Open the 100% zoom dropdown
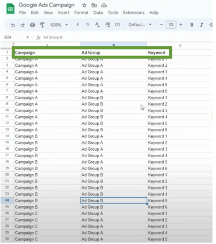The height and width of the screenshot is (244, 216). (59, 25)
